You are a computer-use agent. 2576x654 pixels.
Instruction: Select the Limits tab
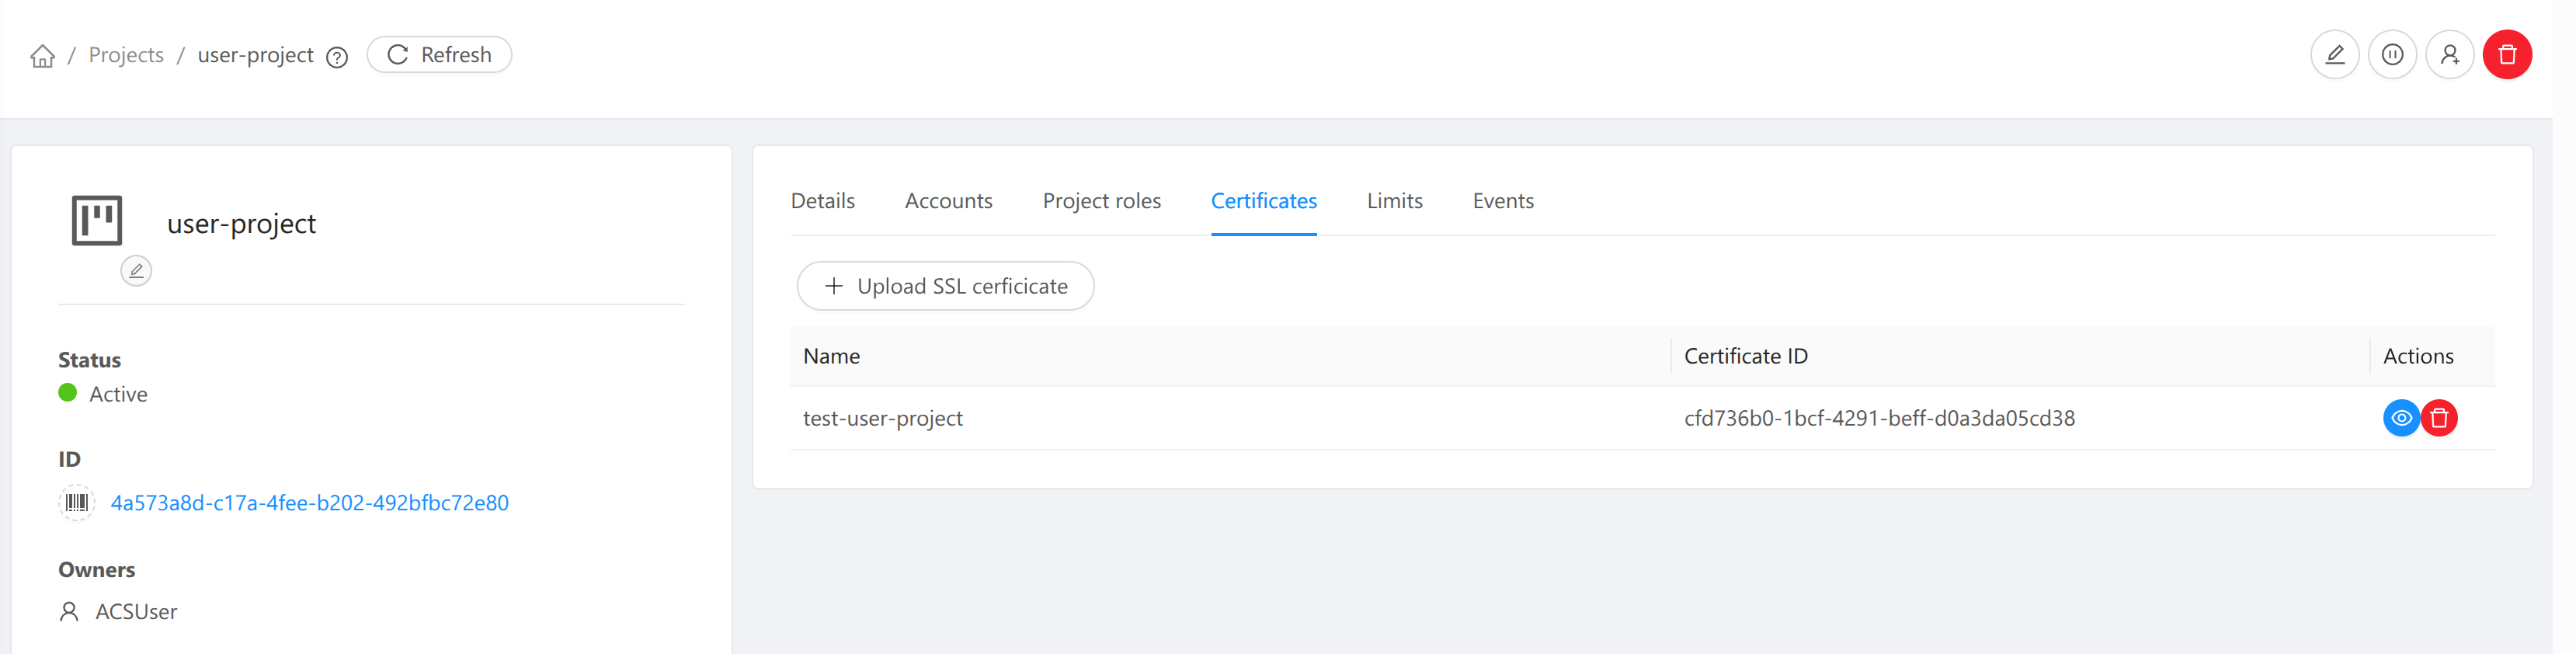pyautogui.click(x=1394, y=201)
